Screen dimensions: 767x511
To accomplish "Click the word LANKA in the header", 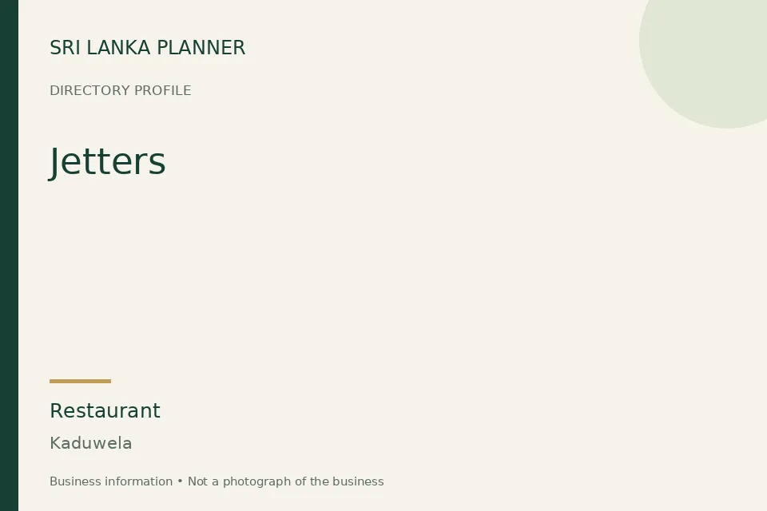I will (119, 48).
